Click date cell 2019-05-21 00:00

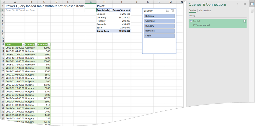(15, 118)
